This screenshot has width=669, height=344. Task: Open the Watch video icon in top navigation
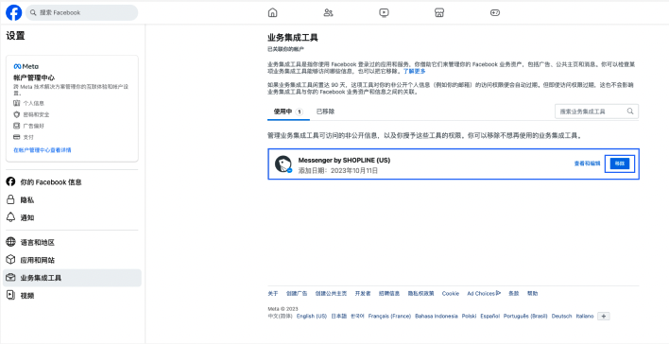[x=384, y=13]
